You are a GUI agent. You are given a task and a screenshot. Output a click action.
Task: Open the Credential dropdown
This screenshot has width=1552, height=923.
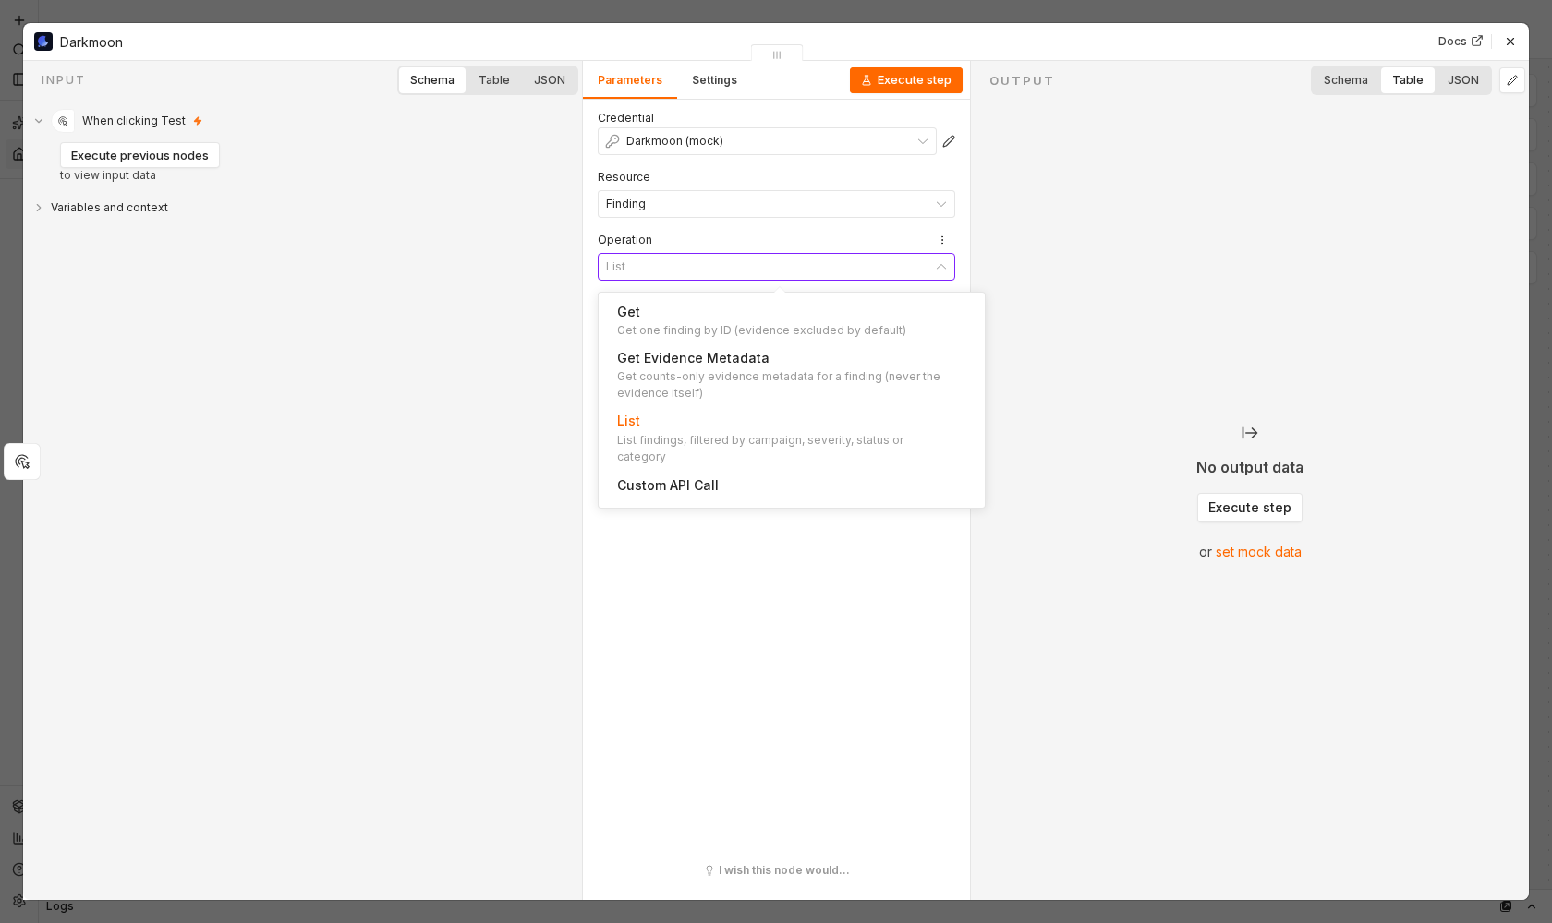point(767,141)
